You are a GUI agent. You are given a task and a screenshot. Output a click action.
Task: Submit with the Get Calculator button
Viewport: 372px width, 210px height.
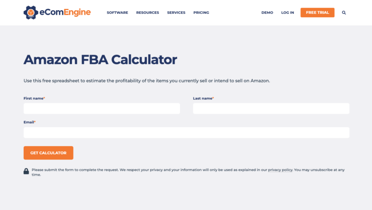(x=48, y=153)
